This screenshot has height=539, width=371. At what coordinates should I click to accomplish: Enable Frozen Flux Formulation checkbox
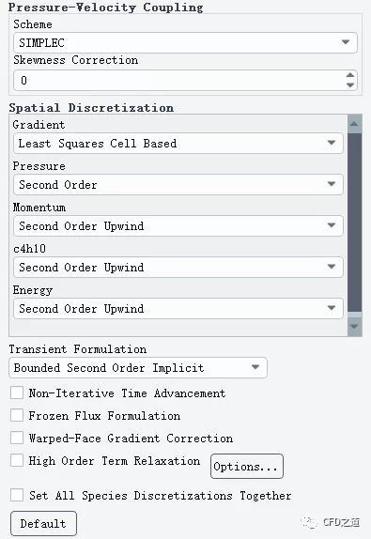(x=17, y=415)
